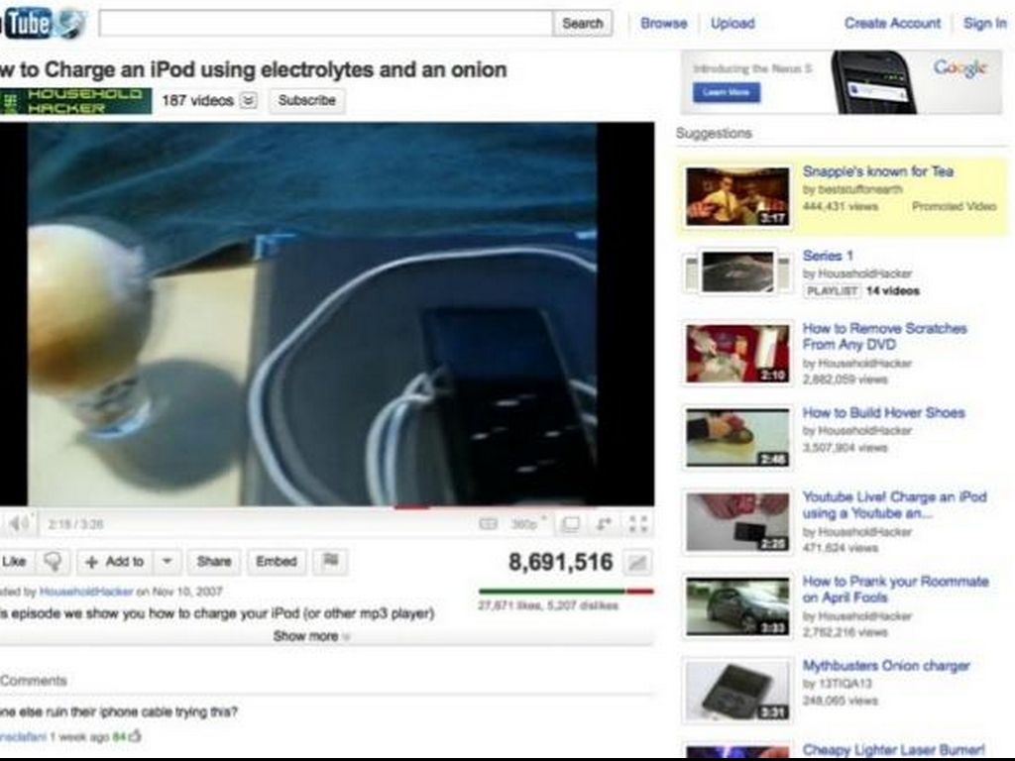Visit the 13TIQA13 uploader link
The image size is (1015, 761).
pyautogui.click(x=845, y=684)
